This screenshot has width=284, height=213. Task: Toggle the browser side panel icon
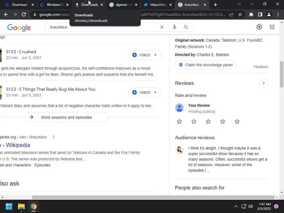[x=260, y=14]
